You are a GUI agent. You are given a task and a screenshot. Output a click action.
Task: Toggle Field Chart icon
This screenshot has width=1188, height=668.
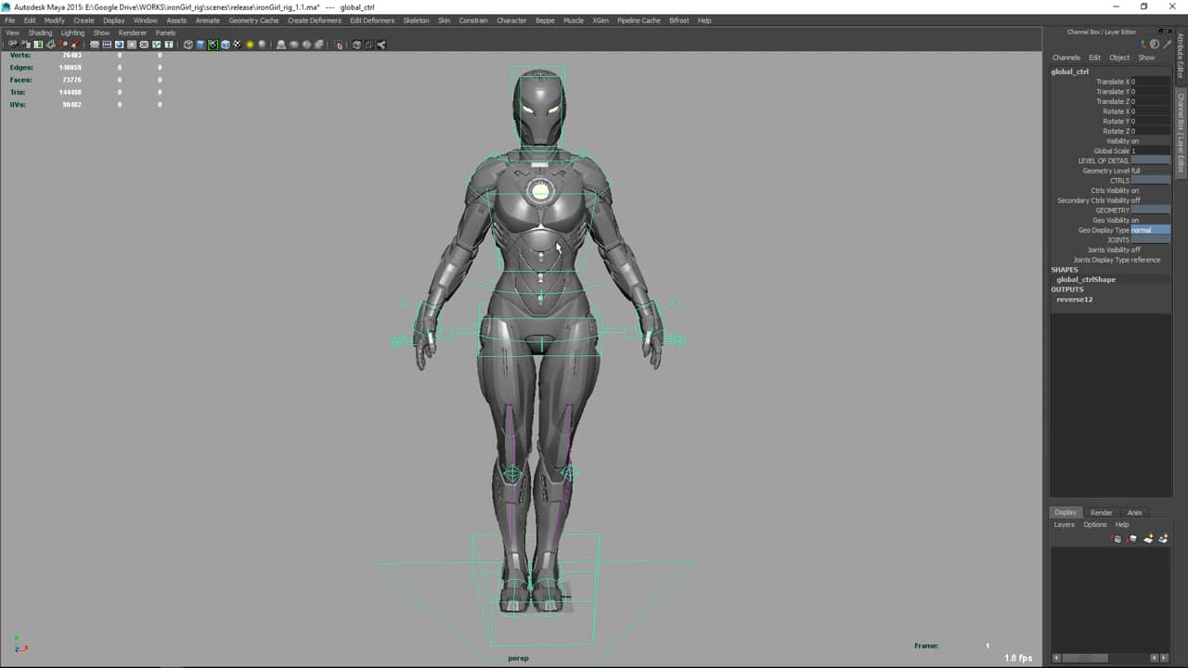(144, 45)
